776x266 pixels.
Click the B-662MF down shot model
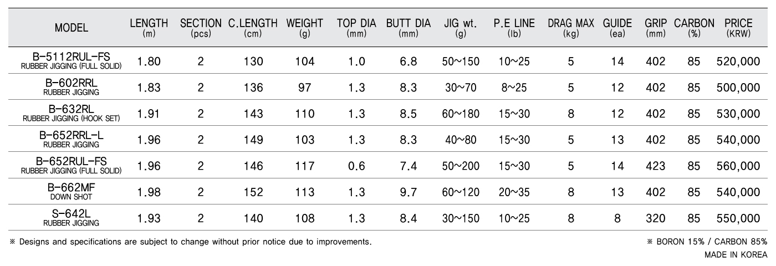pyautogui.click(x=72, y=187)
